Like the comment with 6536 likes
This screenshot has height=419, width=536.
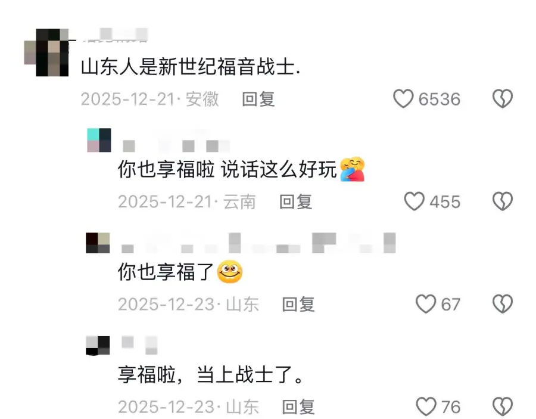[x=403, y=99]
